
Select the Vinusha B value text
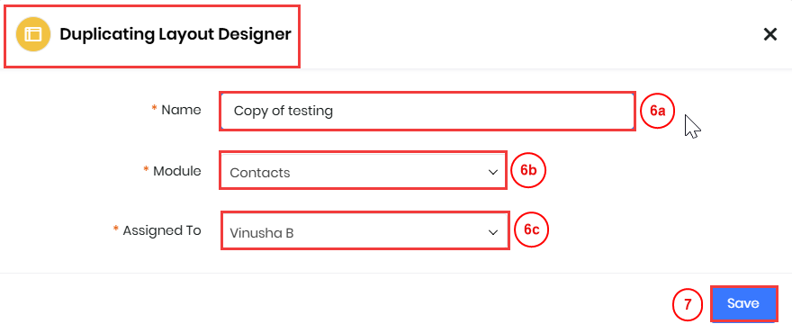[262, 233]
